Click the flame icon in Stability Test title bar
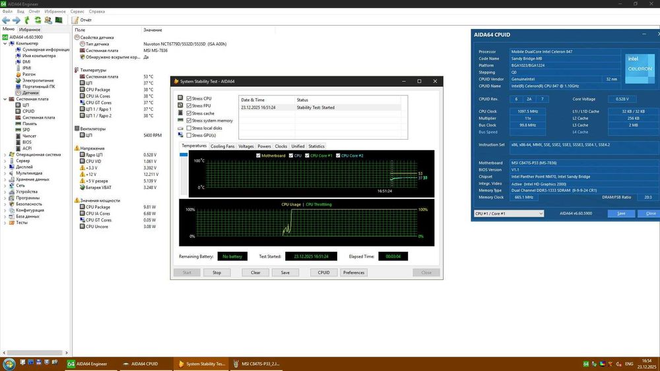This screenshot has width=660, height=371. coord(176,81)
